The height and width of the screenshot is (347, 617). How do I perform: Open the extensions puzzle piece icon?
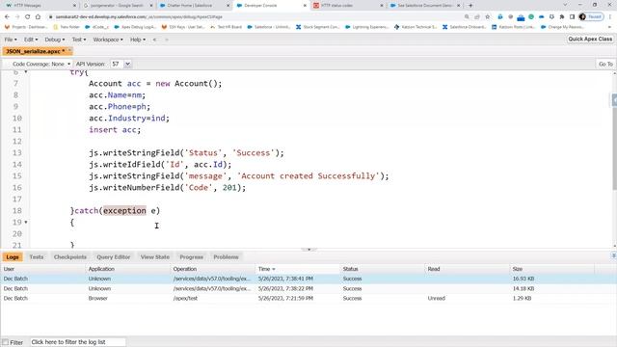click(562, 17)
